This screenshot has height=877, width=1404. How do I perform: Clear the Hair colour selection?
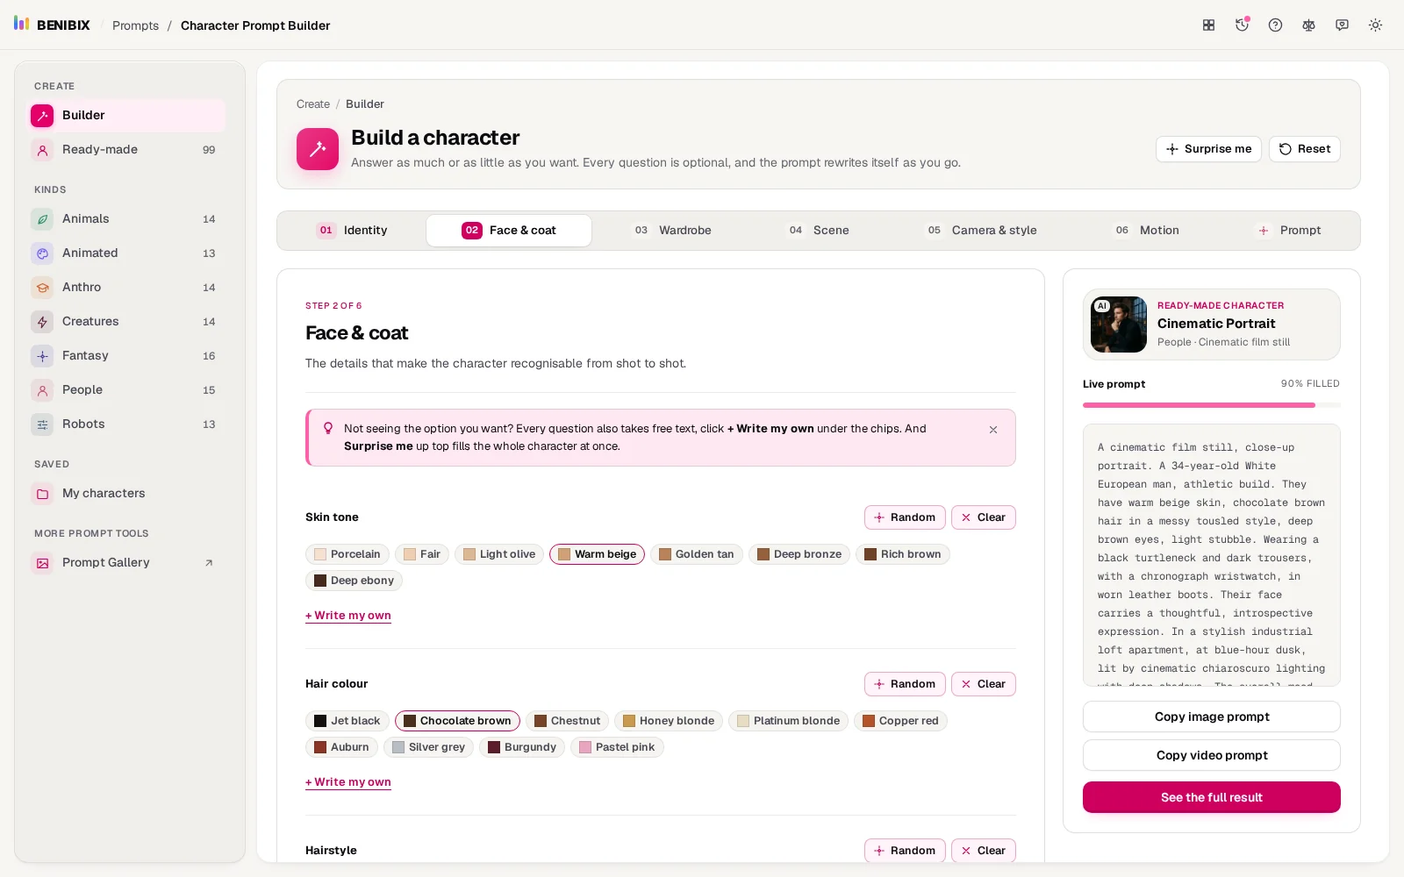tap(984, 684)
